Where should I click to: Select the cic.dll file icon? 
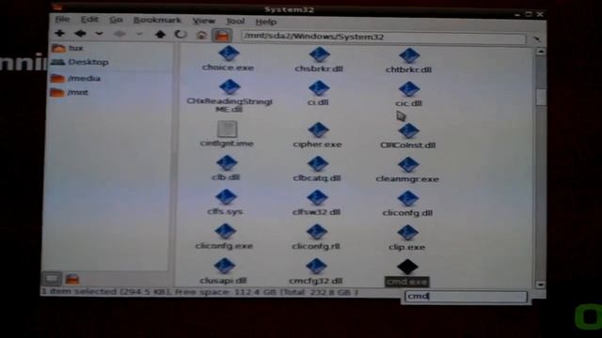tap(409, 89)
